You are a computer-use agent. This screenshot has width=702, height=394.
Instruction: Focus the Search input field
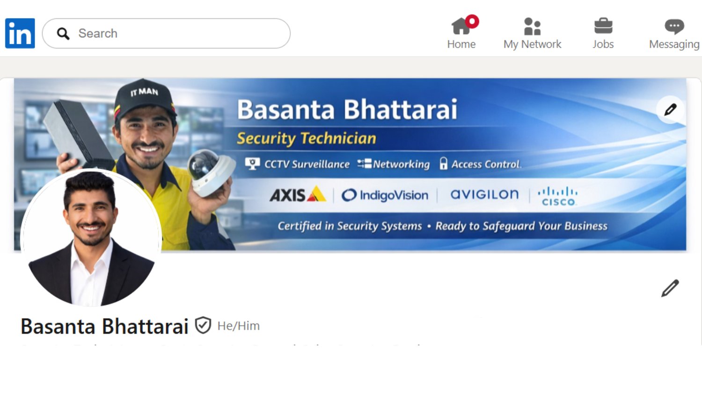coord(166,34)
